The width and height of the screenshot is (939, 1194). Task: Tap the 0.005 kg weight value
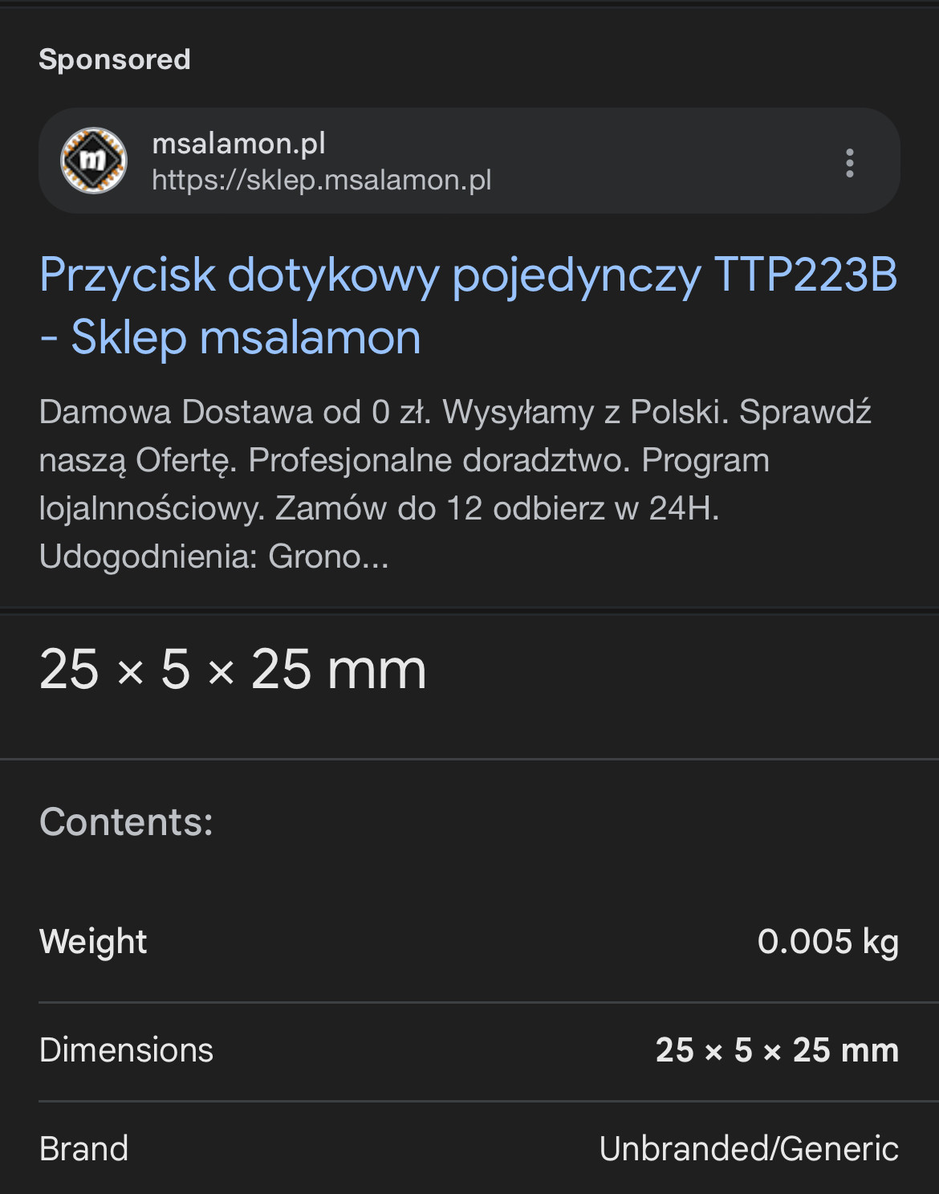pyautogui.click(x=828, y=942)
